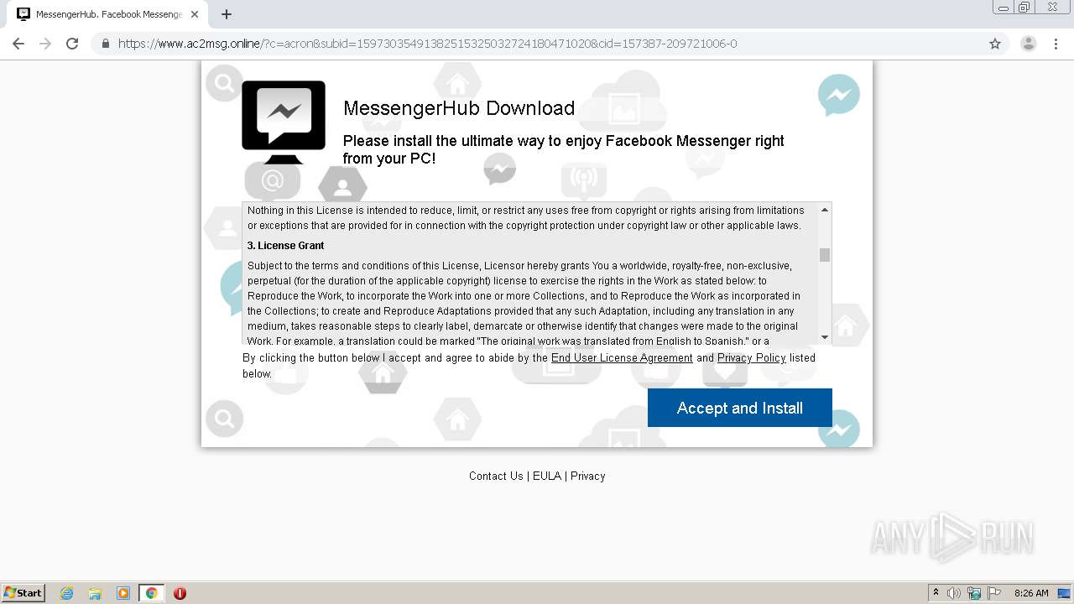
Task: Open Windows Explorer folder on taskbar
Action: pos(95,593)
